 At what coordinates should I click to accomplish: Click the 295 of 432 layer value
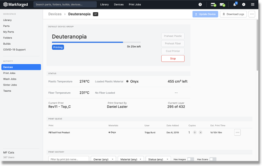tap(176, 107)
